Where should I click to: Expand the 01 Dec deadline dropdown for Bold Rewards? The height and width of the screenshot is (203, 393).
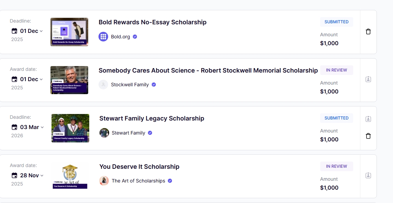(41, 31)
